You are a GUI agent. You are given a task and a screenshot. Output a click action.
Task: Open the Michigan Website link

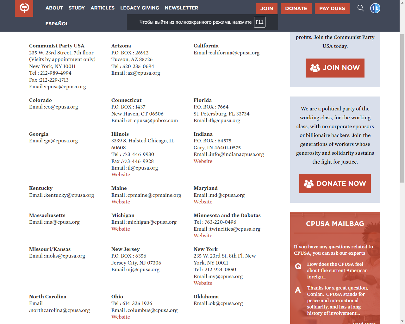point(121,229)
